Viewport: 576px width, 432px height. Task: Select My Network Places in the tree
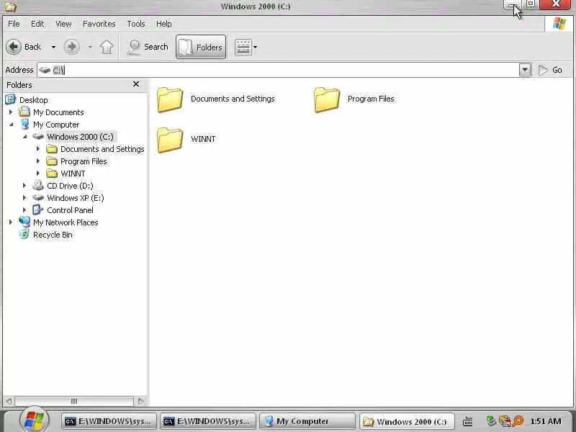pos(66,222)
